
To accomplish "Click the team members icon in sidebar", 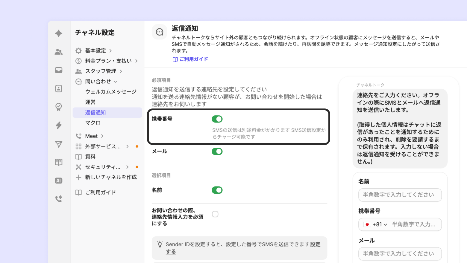I will [59, 52].
